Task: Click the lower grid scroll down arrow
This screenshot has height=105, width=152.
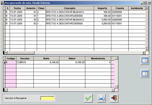Action: [x=116, y=87]
